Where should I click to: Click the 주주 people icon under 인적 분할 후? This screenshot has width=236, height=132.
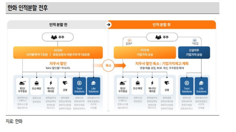(158, 37)
